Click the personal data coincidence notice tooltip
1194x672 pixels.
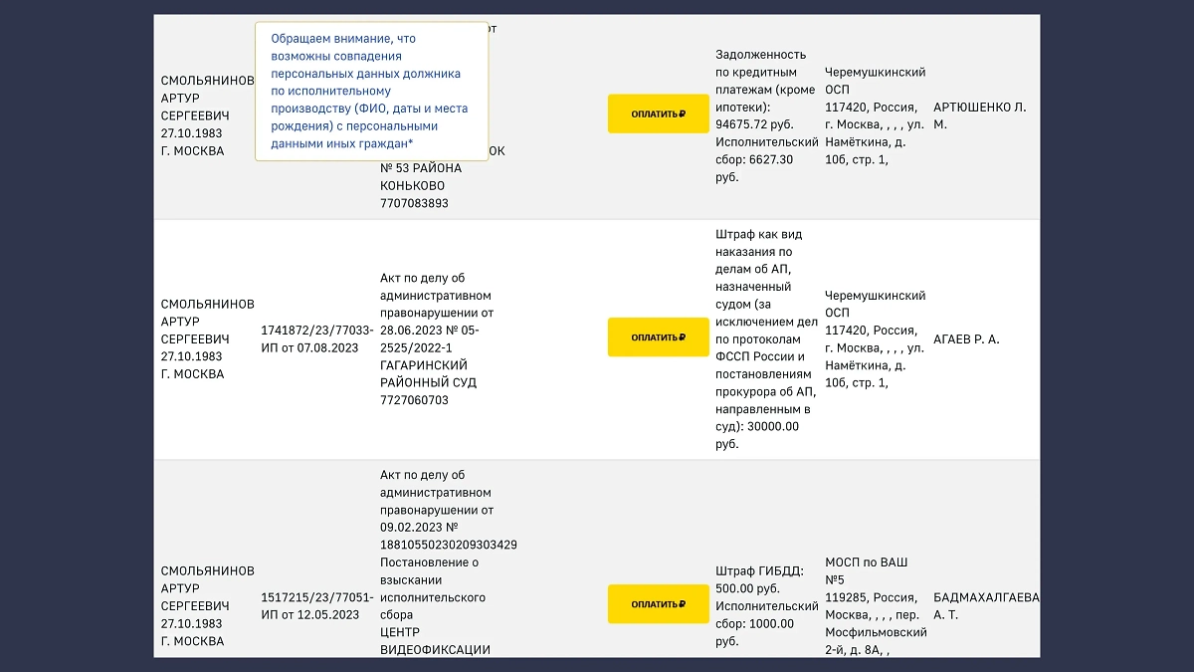click(371, 92)
